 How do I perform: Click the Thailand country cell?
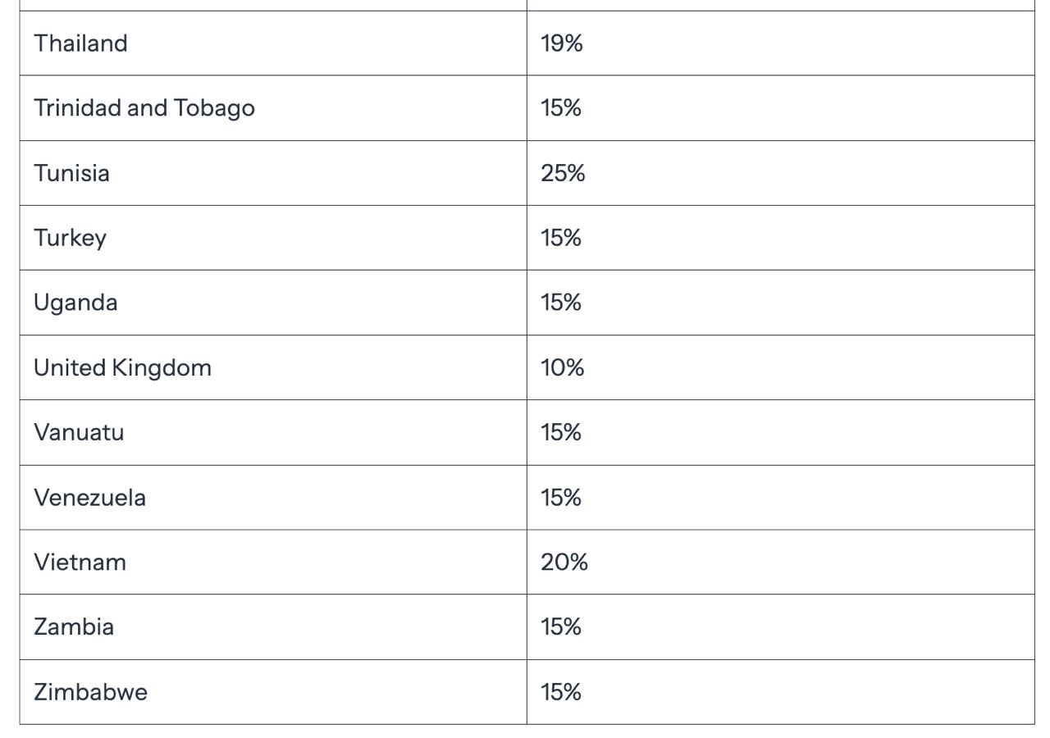81,43
